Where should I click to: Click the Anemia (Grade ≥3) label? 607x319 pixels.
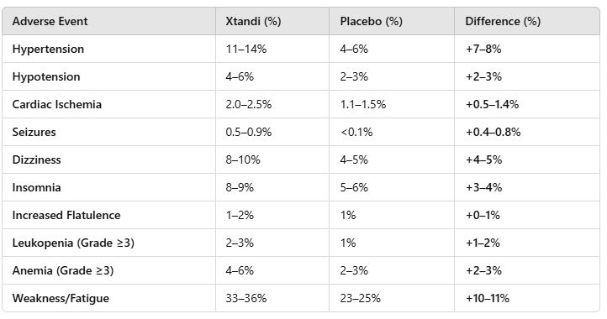coord(63,270)
